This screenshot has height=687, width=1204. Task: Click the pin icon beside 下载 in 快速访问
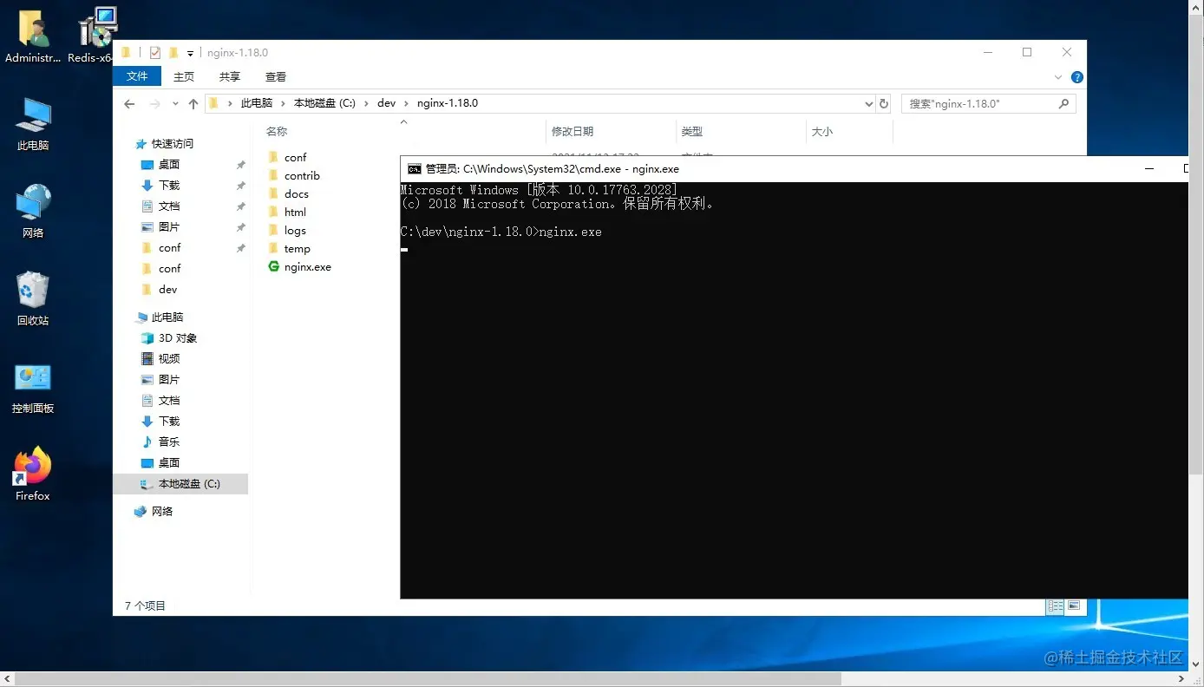pyautogui.click(x=241, y=186)
